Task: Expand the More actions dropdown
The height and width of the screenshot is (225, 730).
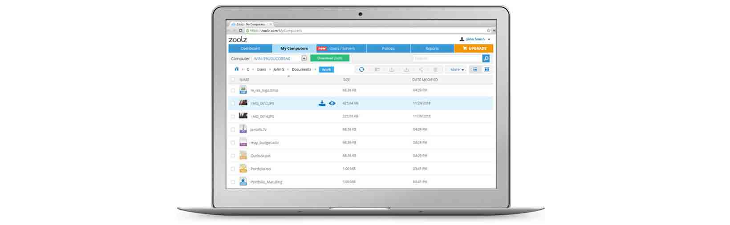Action: click(x=457, y=69)
